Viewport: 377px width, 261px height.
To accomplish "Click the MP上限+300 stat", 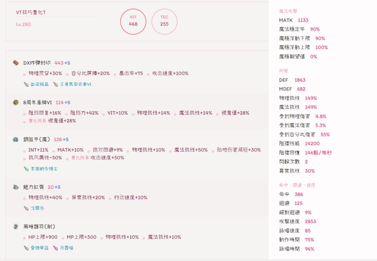I will pos(81,237).
